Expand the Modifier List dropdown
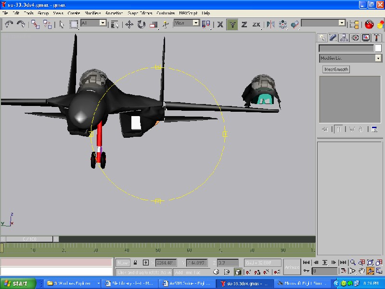The image size is (385, 289). (x=378, y=58)
